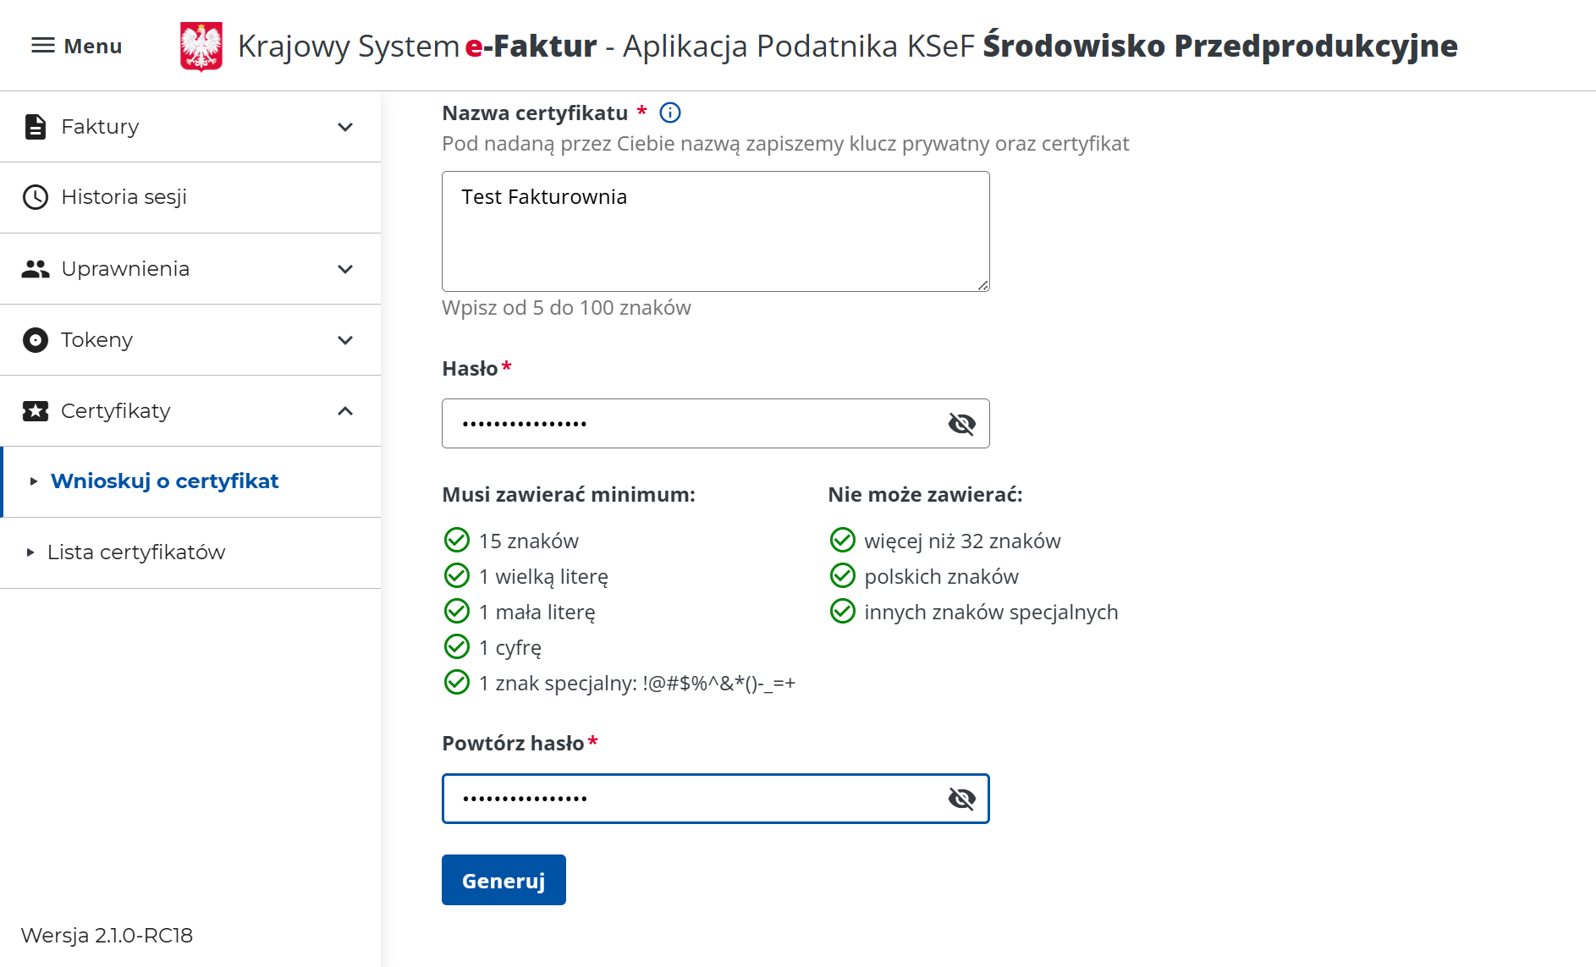Collapse the Certyfikaty section
The width and height of the screenshot is (1596, 967).
[x=344, y=410]
